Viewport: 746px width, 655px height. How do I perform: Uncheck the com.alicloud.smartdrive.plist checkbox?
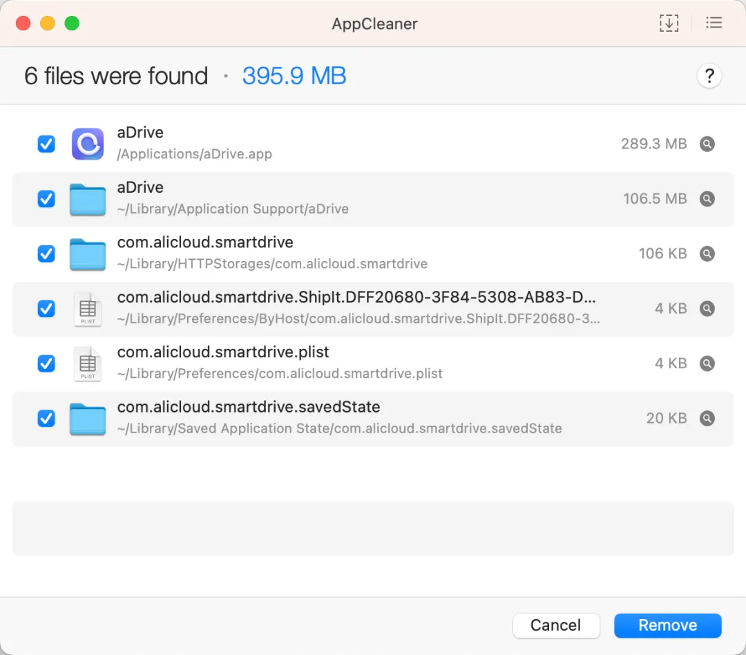coord(46,363)
